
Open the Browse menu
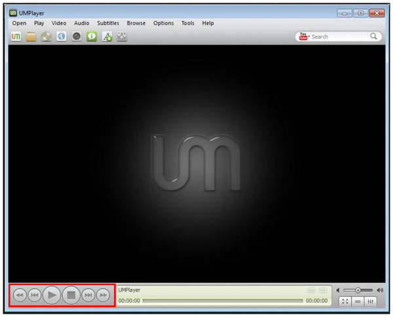[136, 23]
